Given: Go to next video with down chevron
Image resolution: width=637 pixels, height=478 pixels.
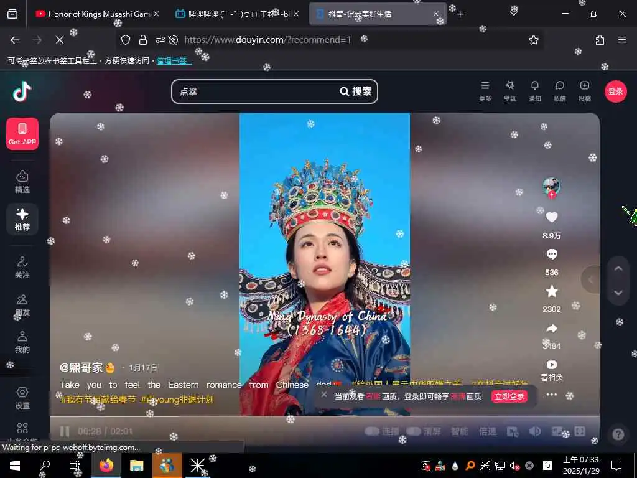Looking at the screenshot, I should [618, 293].
